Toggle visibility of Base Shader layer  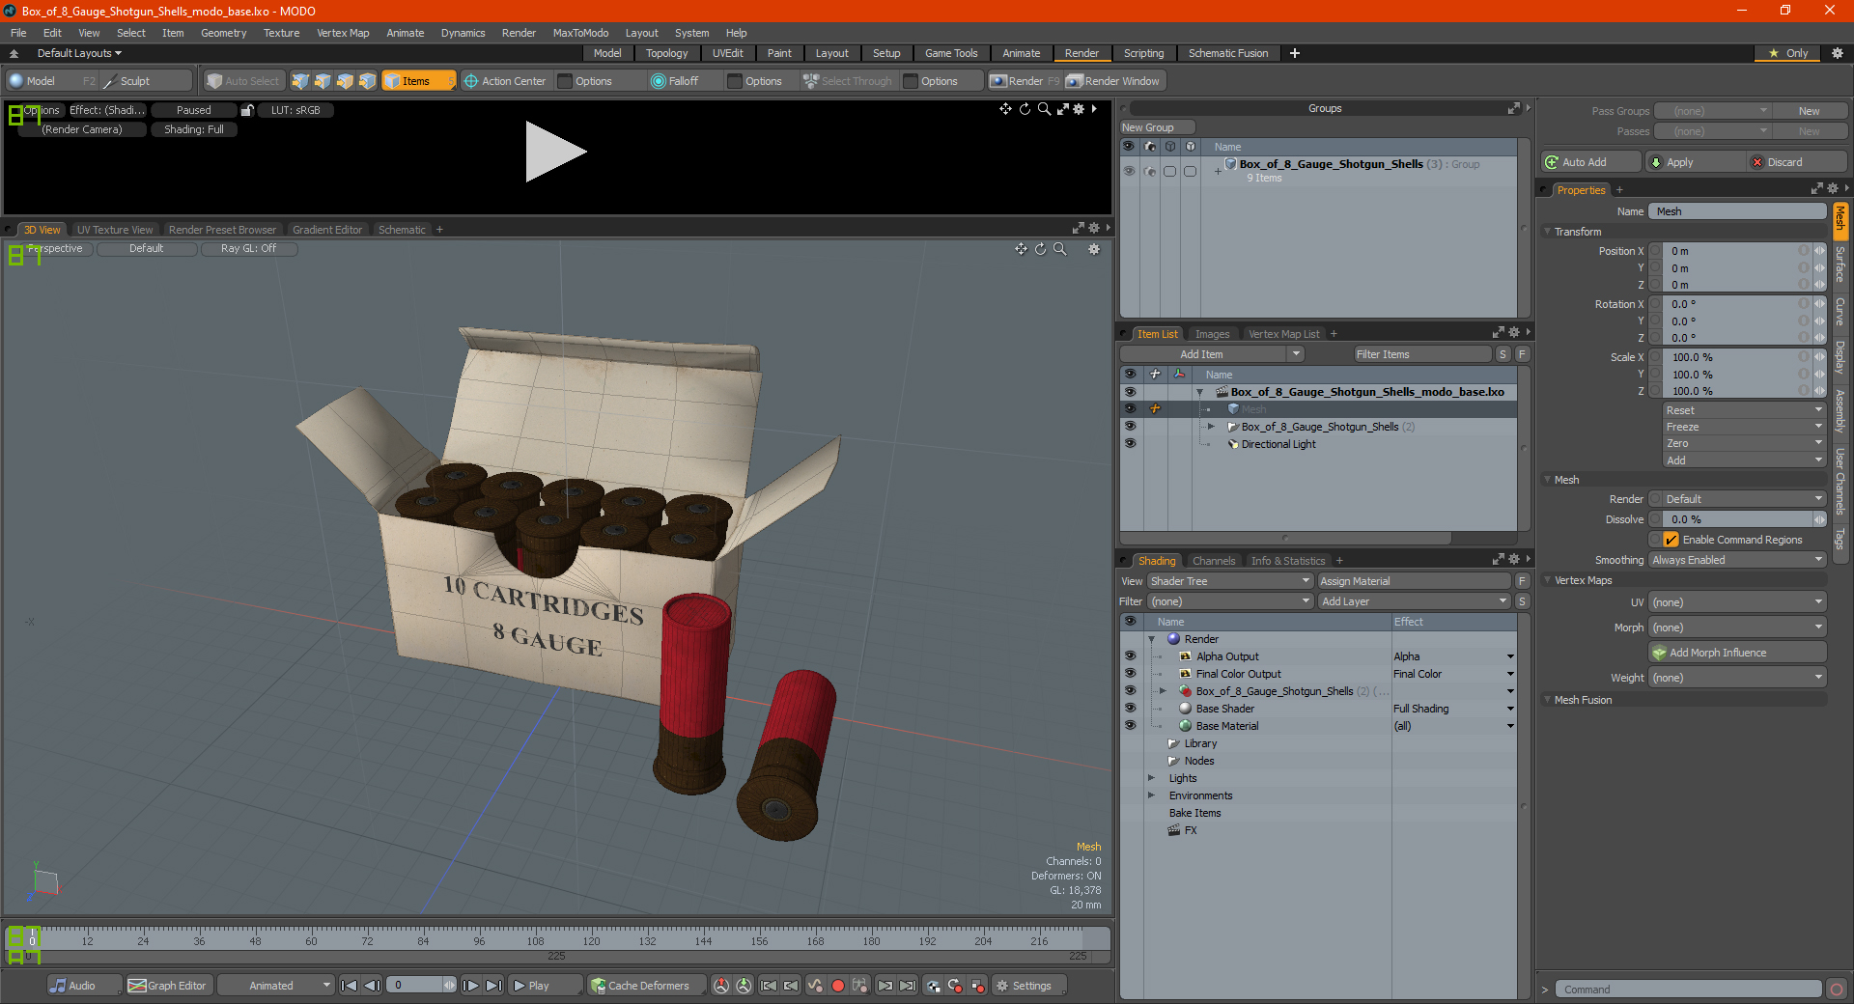tap(1130, 709)
